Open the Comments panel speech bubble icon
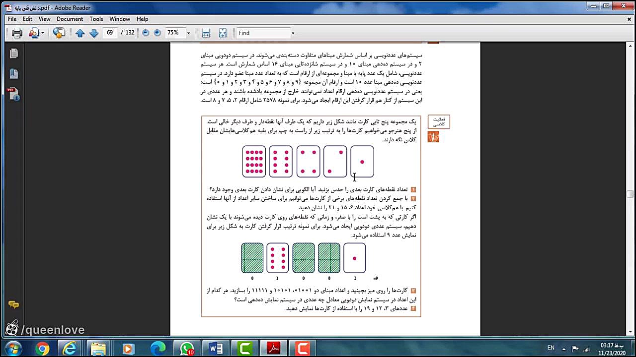The image size is (636, 357). (13, 305)
